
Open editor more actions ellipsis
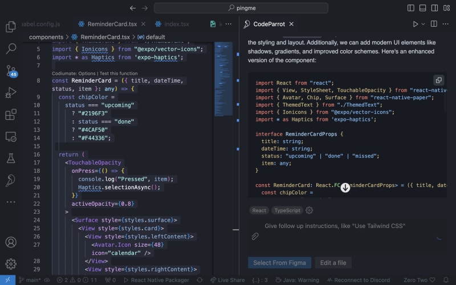[229, 24]
